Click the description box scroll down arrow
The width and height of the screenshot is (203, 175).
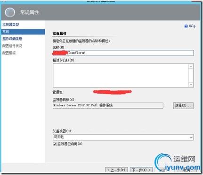(191, 85)
